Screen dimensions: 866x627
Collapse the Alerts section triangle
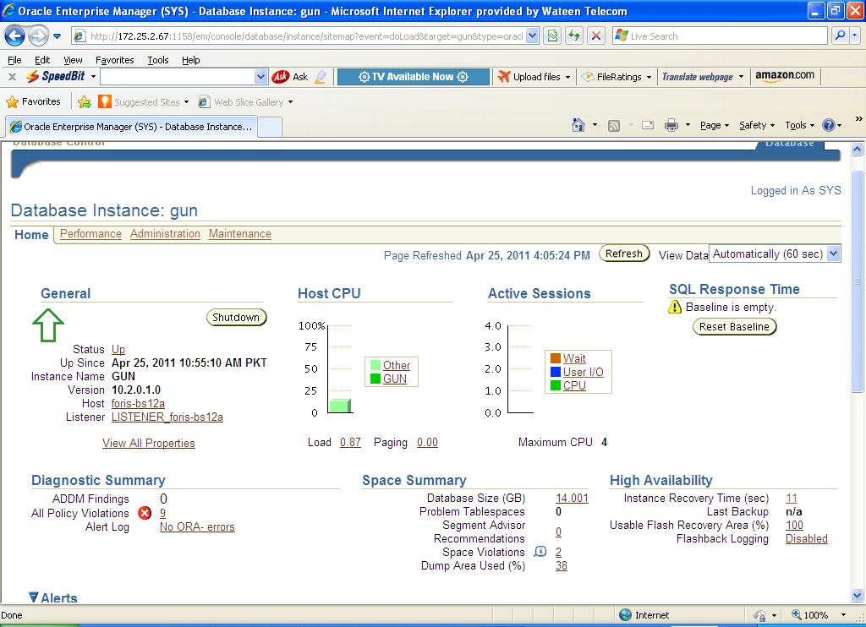(34, 597)
